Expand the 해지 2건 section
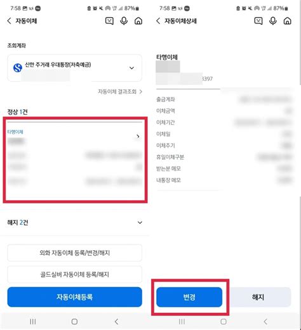The height and width of the screenshot is (330, 301). pos(140,222)
